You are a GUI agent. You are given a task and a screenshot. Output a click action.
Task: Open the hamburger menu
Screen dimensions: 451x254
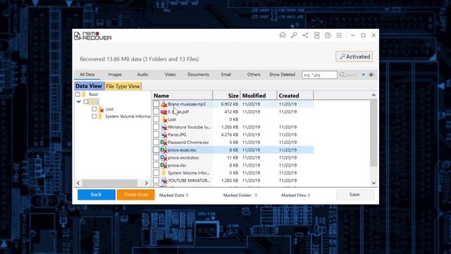pyautogui.click(x=339, y=35)
